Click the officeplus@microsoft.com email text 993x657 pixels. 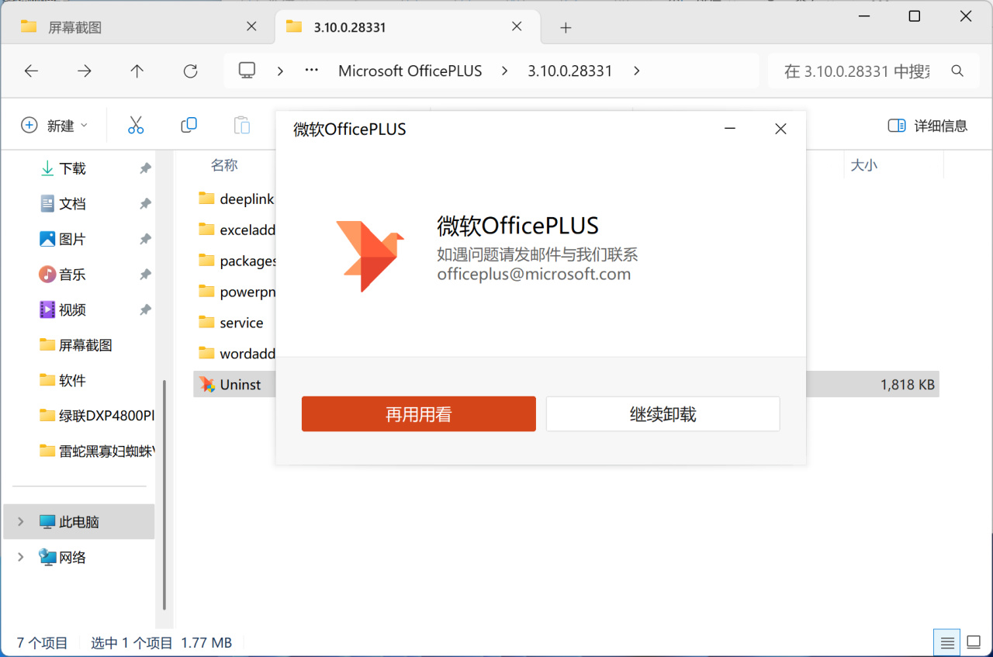point(534,274)
